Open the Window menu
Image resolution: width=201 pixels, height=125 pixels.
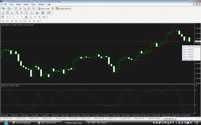tap(41, 4)
